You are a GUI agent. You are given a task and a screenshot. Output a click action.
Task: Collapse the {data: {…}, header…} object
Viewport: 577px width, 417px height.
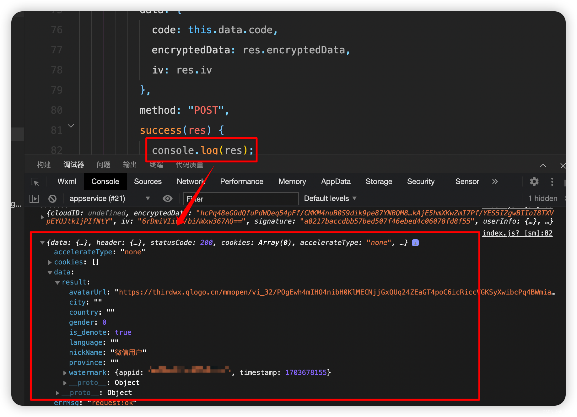click(42, 243)
